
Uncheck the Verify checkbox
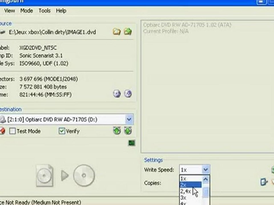click(62, 131)
